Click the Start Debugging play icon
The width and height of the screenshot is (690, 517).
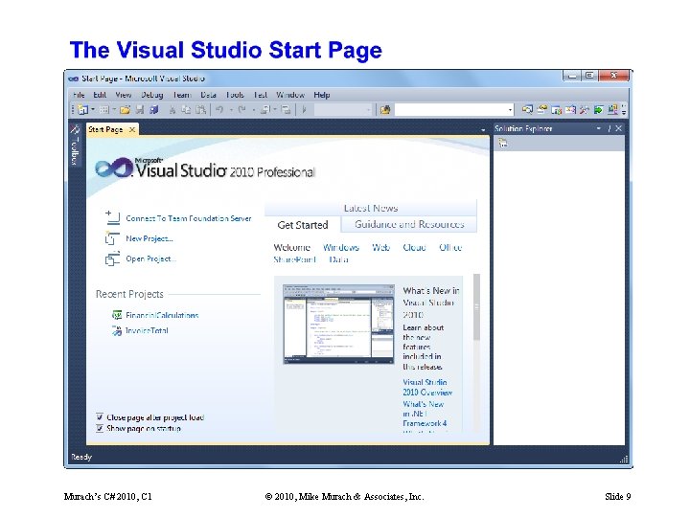pyautogui.click(x=304, y=109)
